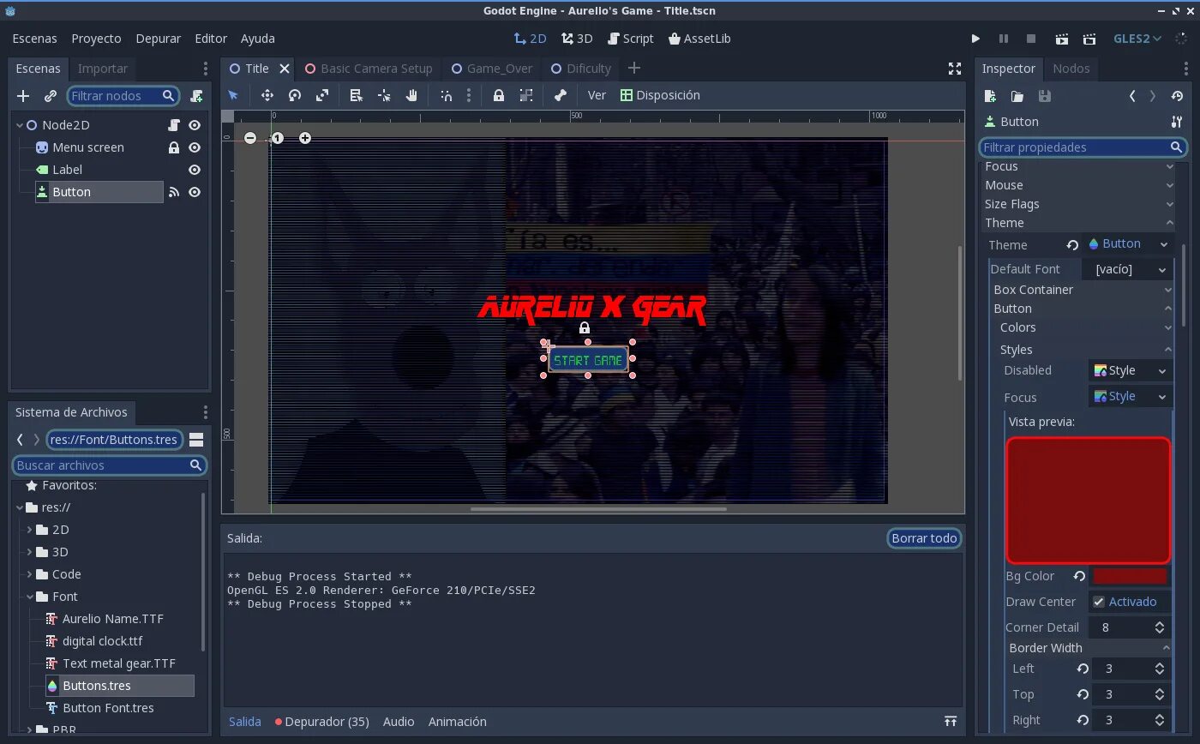Screen dimensions: 1200x744
Task: Choose the list select tool
Action: point(356,95)
